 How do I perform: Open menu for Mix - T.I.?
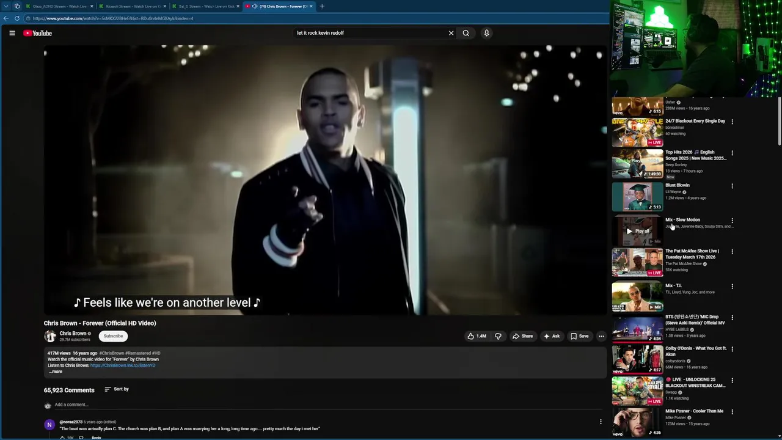tap(732, 286)
